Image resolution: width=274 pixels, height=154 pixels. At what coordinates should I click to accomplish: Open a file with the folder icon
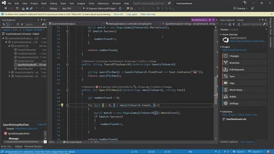[x=23, y=8]
